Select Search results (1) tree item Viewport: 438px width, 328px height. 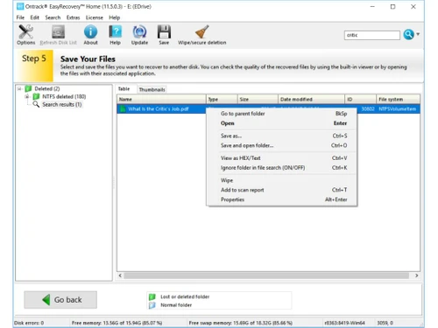[x=62, y=104]
